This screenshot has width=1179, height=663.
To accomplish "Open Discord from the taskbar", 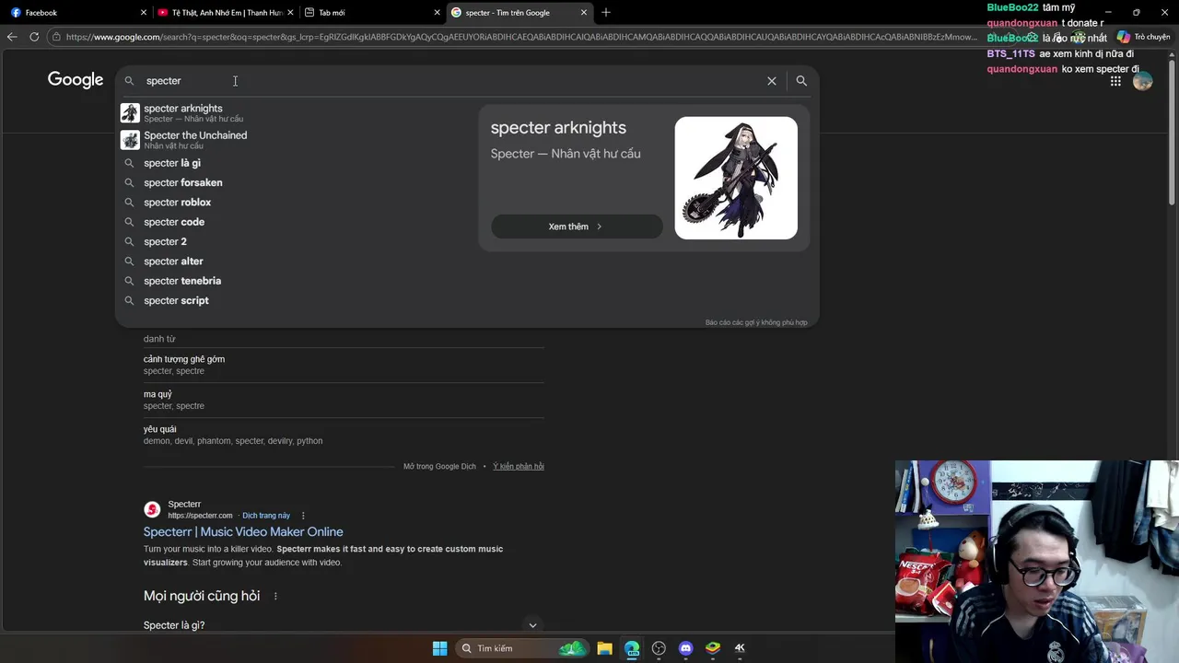I will (685, 648).
